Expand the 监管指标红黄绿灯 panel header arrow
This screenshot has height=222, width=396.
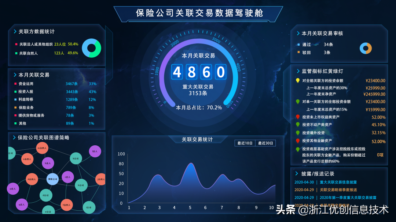(297, 71)
